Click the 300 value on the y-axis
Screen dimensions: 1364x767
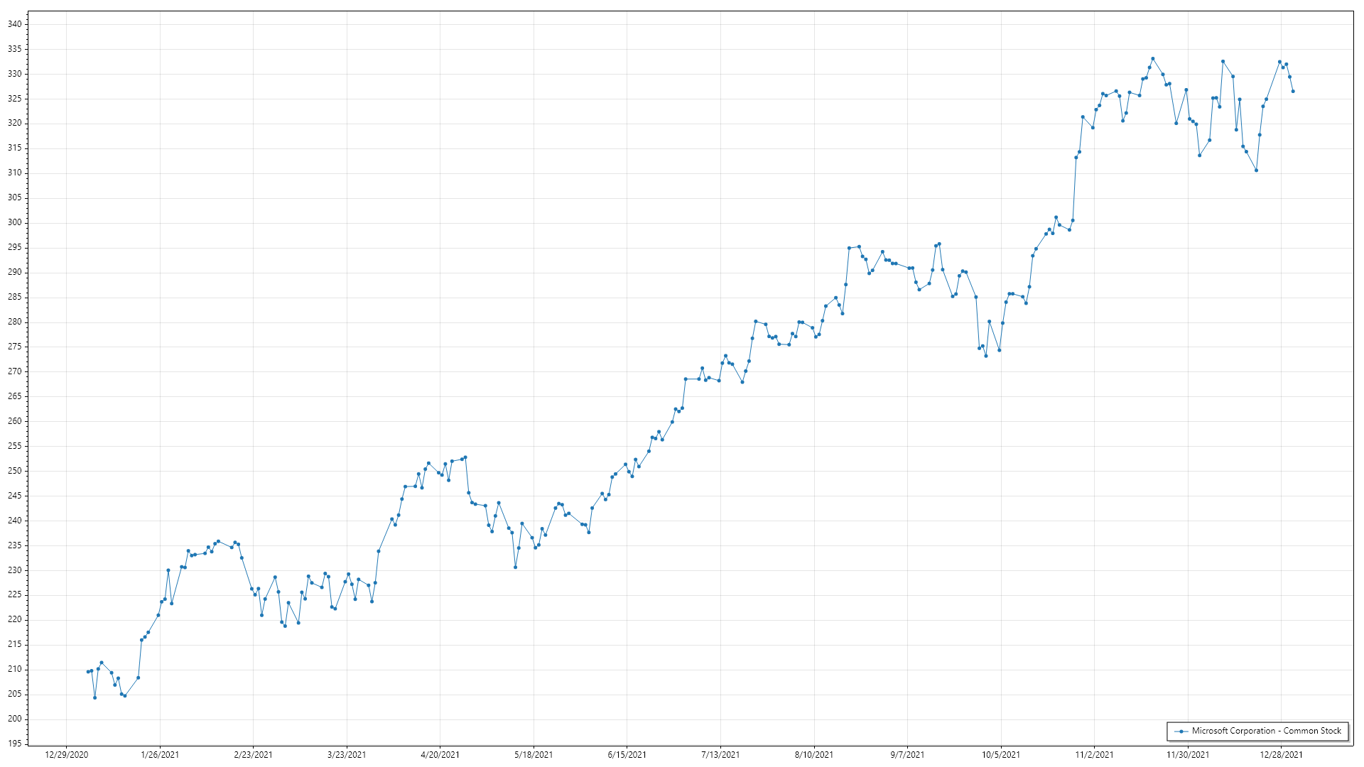(14, 222)
